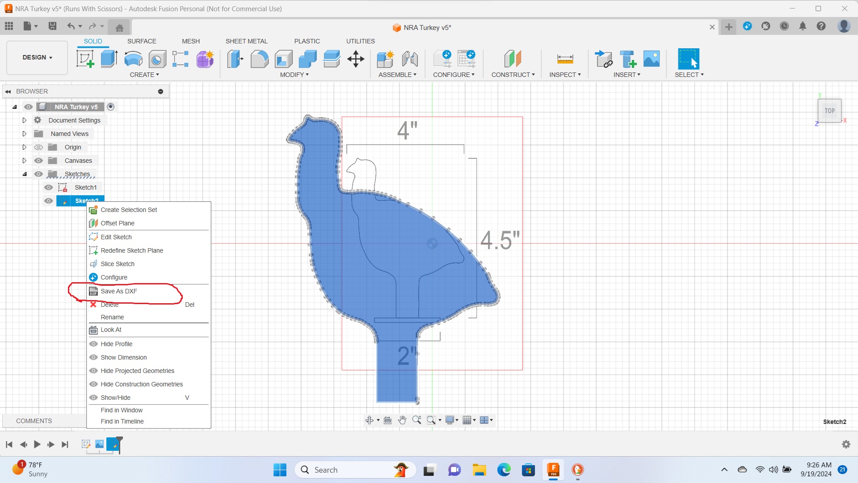Select the Offset Plane construct tool
The width and height of the screenshot is (858, 483).
(513, 59)
